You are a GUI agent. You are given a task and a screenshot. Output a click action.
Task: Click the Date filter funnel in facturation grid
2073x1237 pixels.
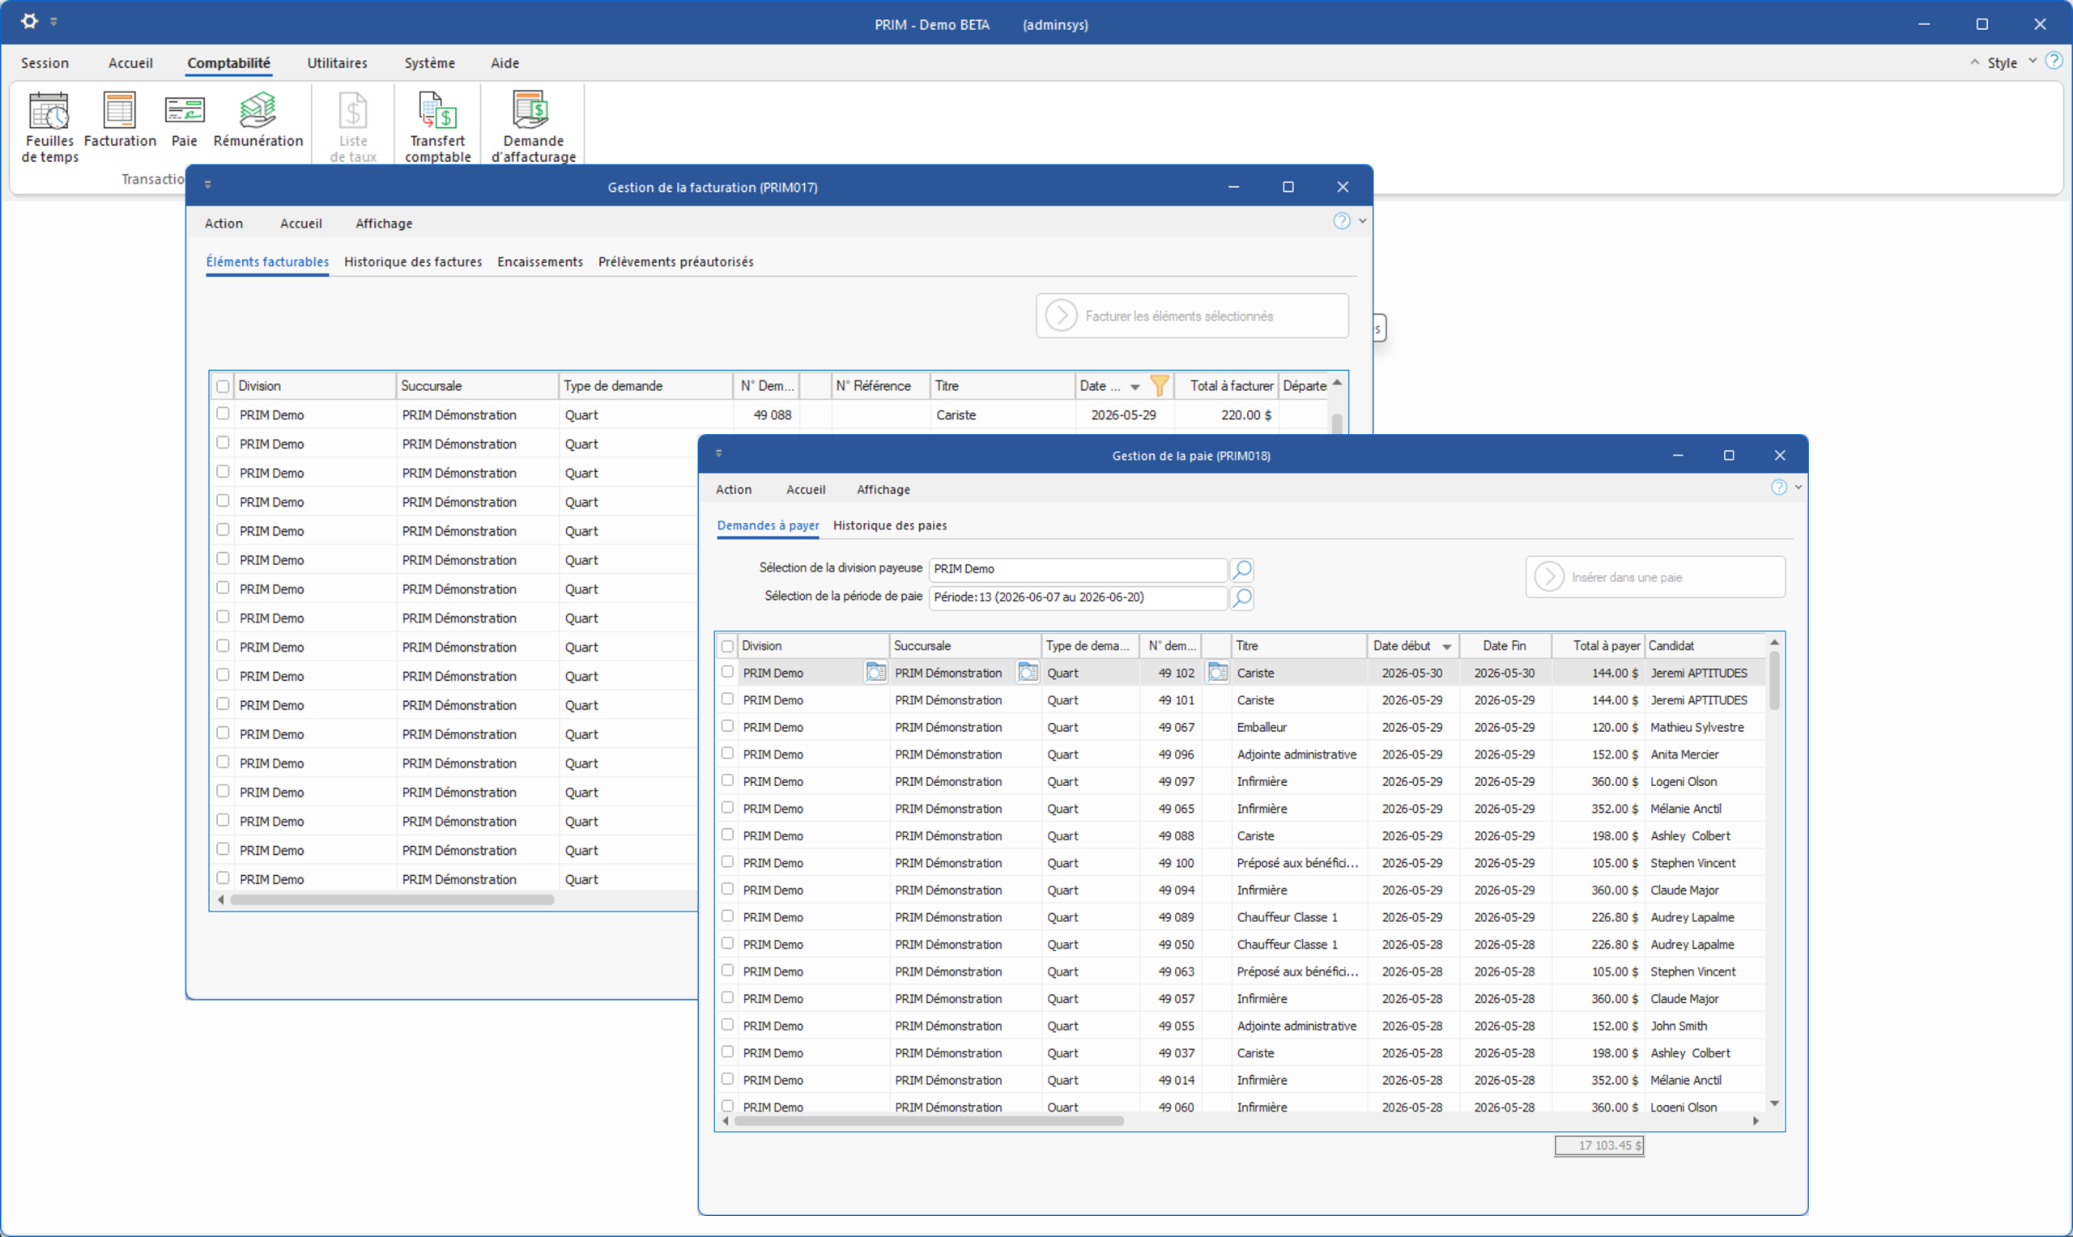click(x=1160, y=385)
